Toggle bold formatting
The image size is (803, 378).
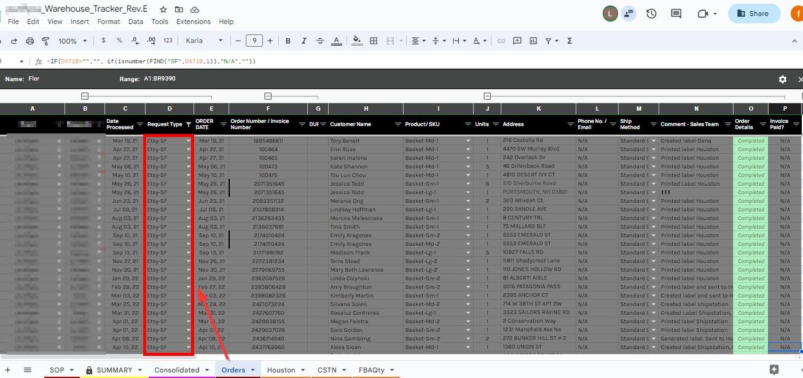(288, 41)
